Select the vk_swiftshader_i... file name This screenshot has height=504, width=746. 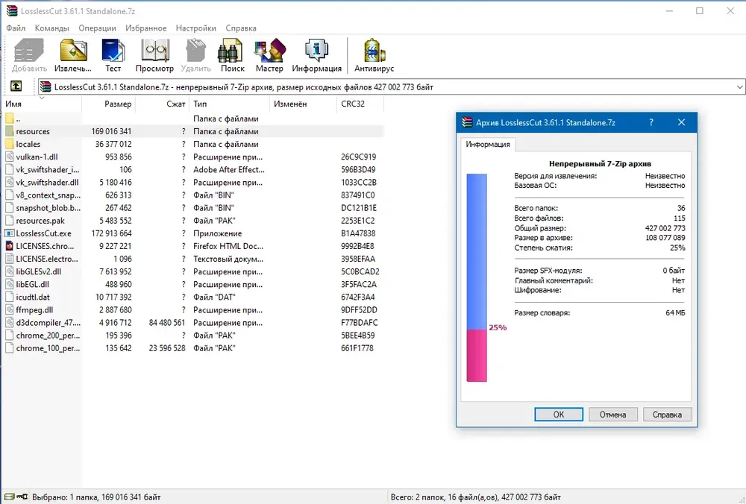pyautogui.click(x=48, y=170)
